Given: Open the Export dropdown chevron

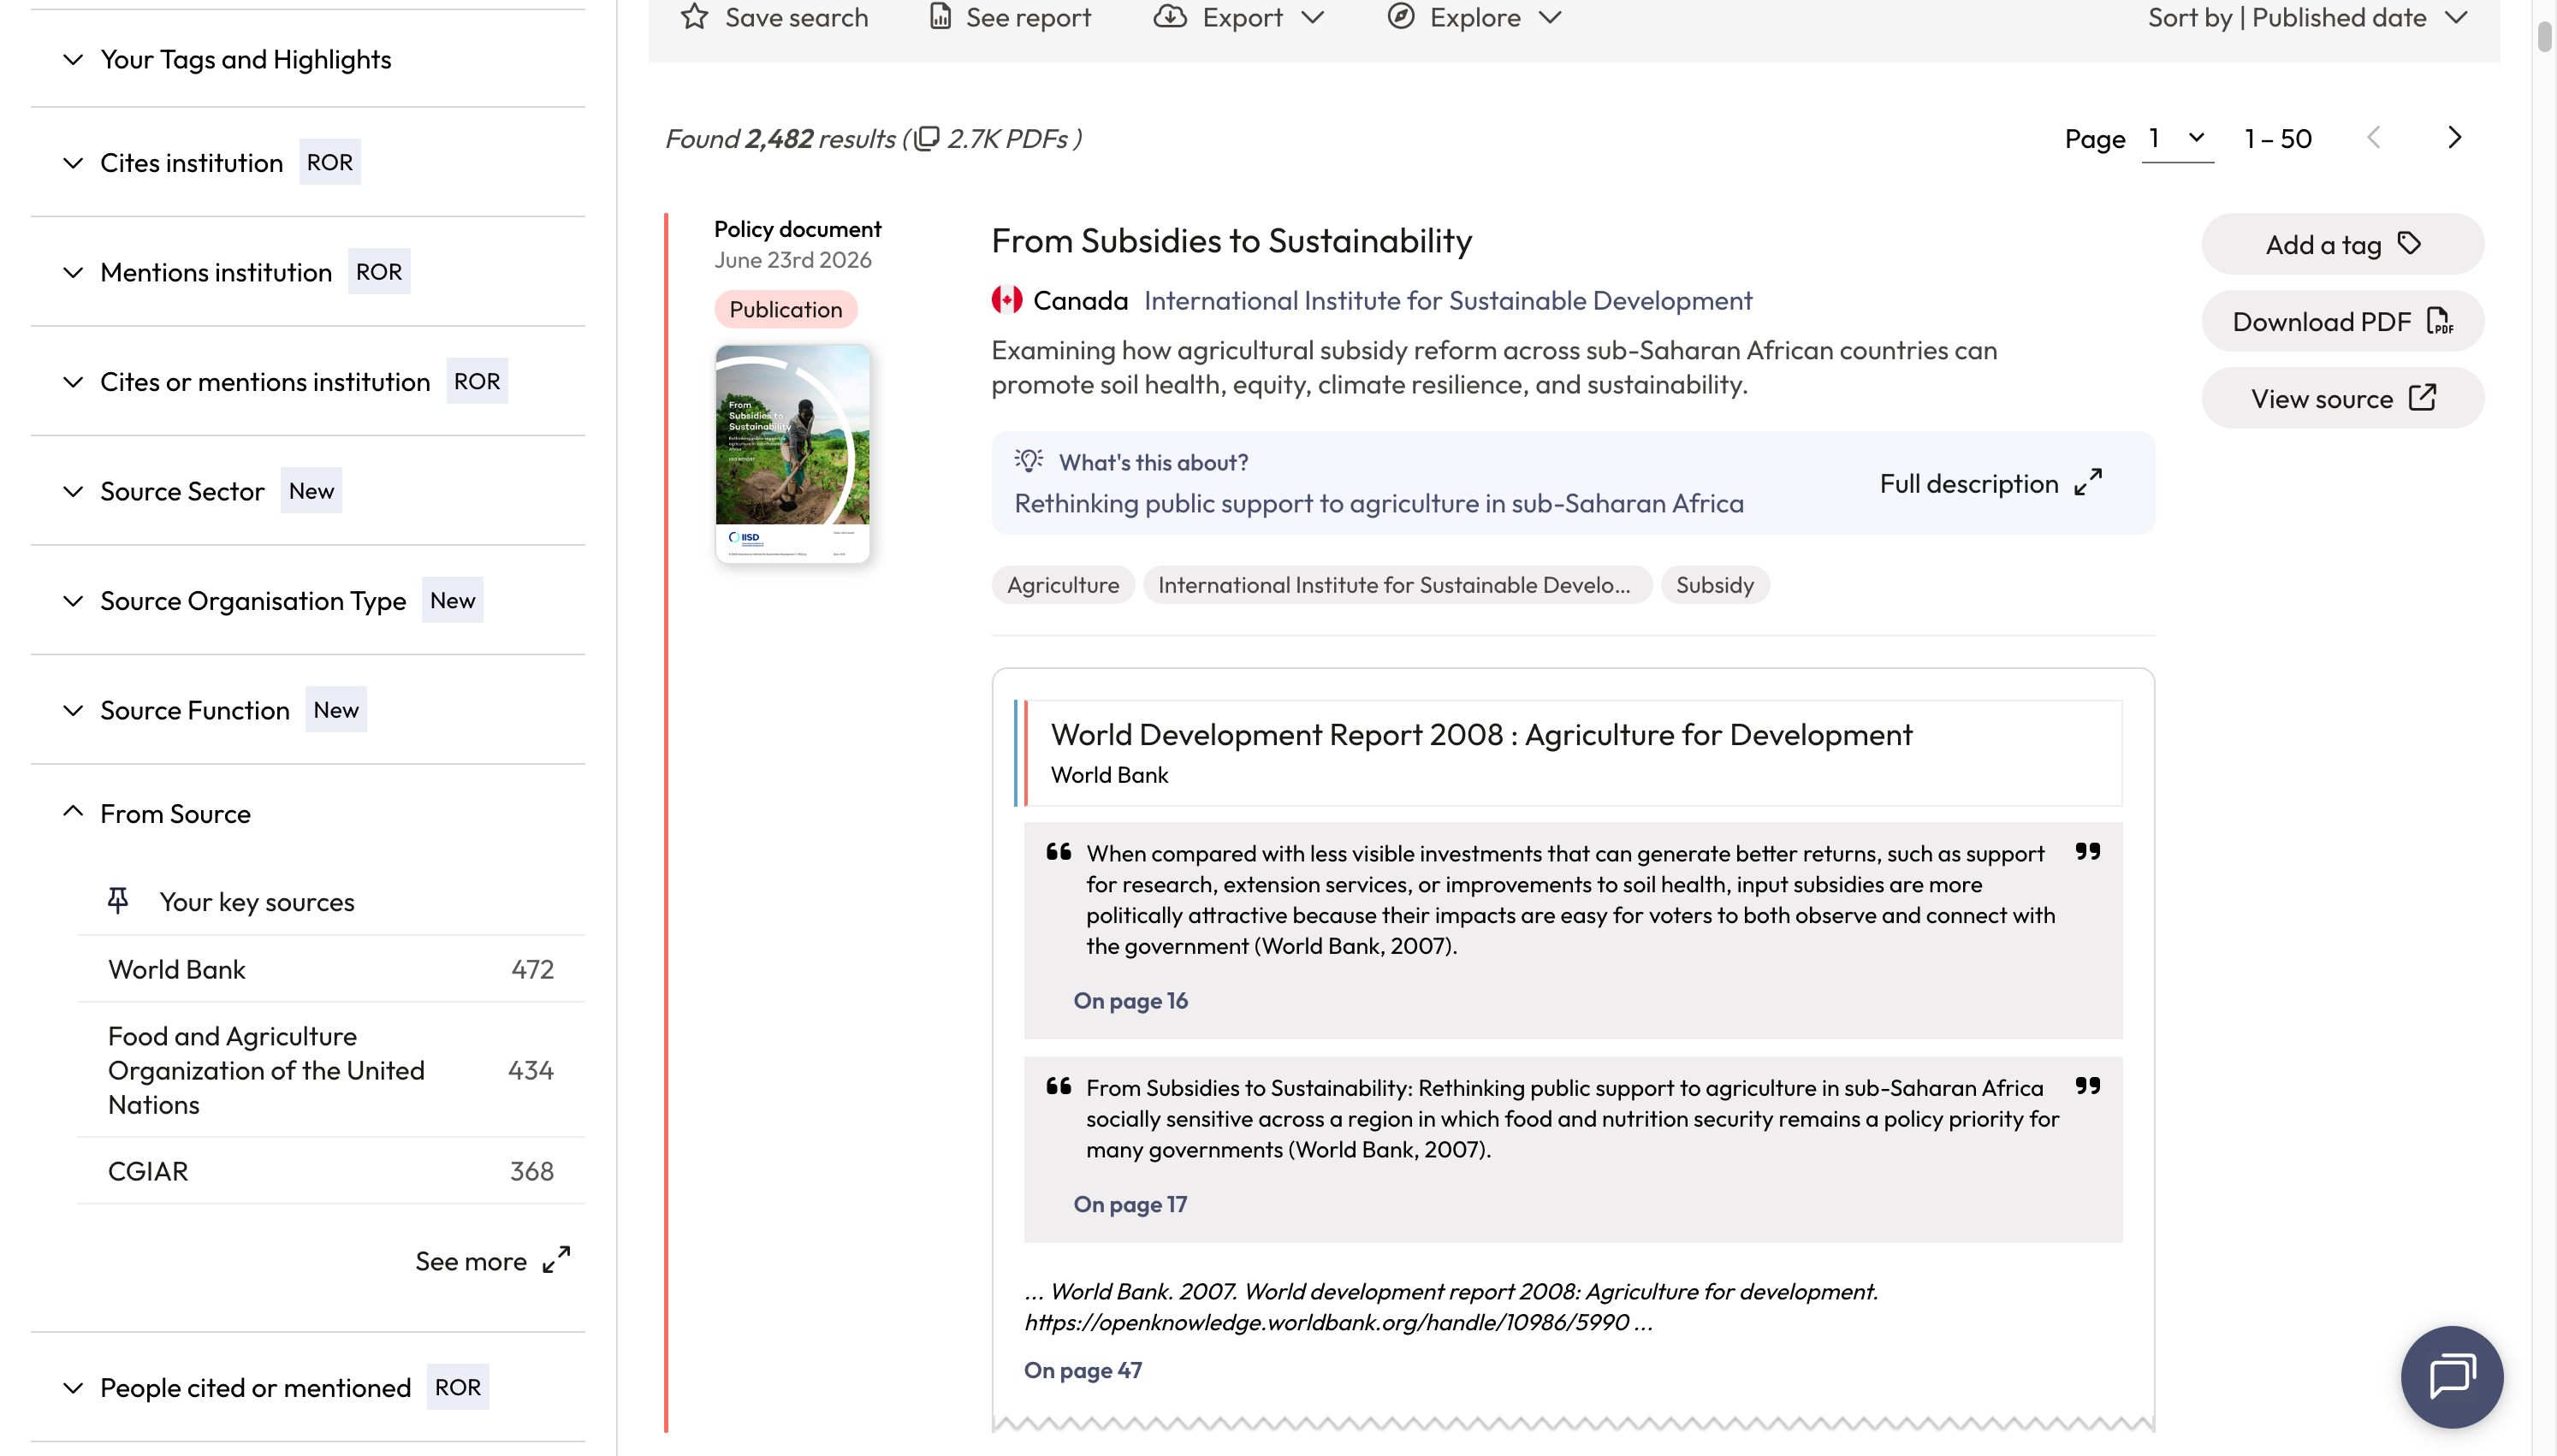Looking at the screenshot, I should pyautogui.click(x=1313, y=17).
